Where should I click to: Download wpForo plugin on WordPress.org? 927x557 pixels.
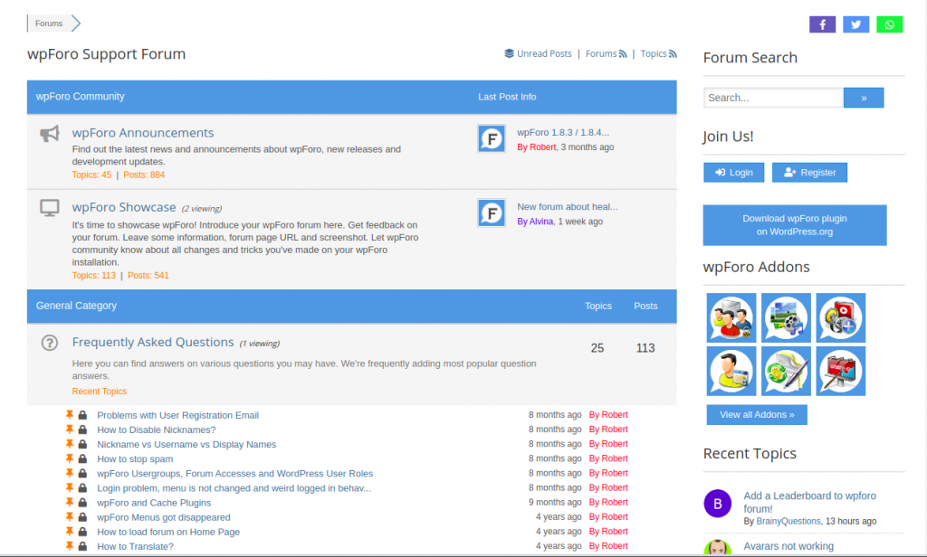795,225
